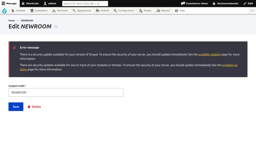Open the Appearance menu

pyautogui.click(x=82, y=11)
